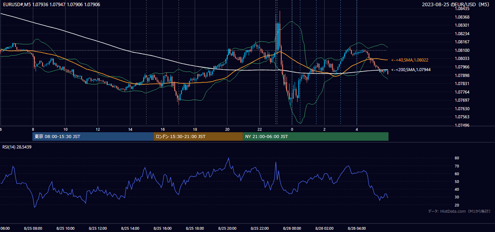Click RSI axis level 60
This screenshot has width=495, height=232.
point(457,174)
